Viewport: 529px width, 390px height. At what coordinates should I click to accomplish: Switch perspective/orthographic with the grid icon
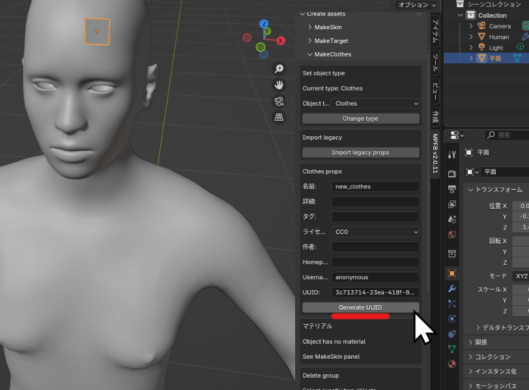click(x=279, y=117)
